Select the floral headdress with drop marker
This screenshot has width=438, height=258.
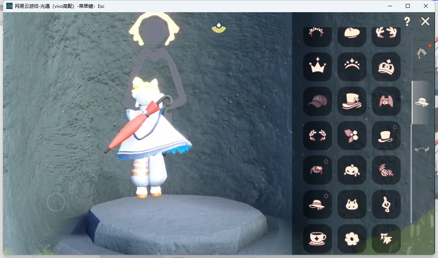click(317, 170)
